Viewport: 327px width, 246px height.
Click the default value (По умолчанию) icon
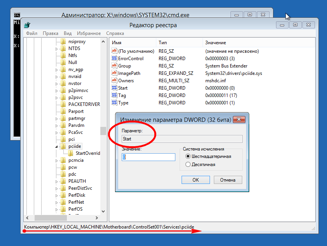pos(114,51)
